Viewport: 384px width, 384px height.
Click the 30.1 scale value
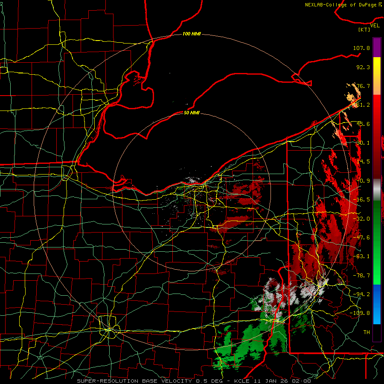pos(363,143)
